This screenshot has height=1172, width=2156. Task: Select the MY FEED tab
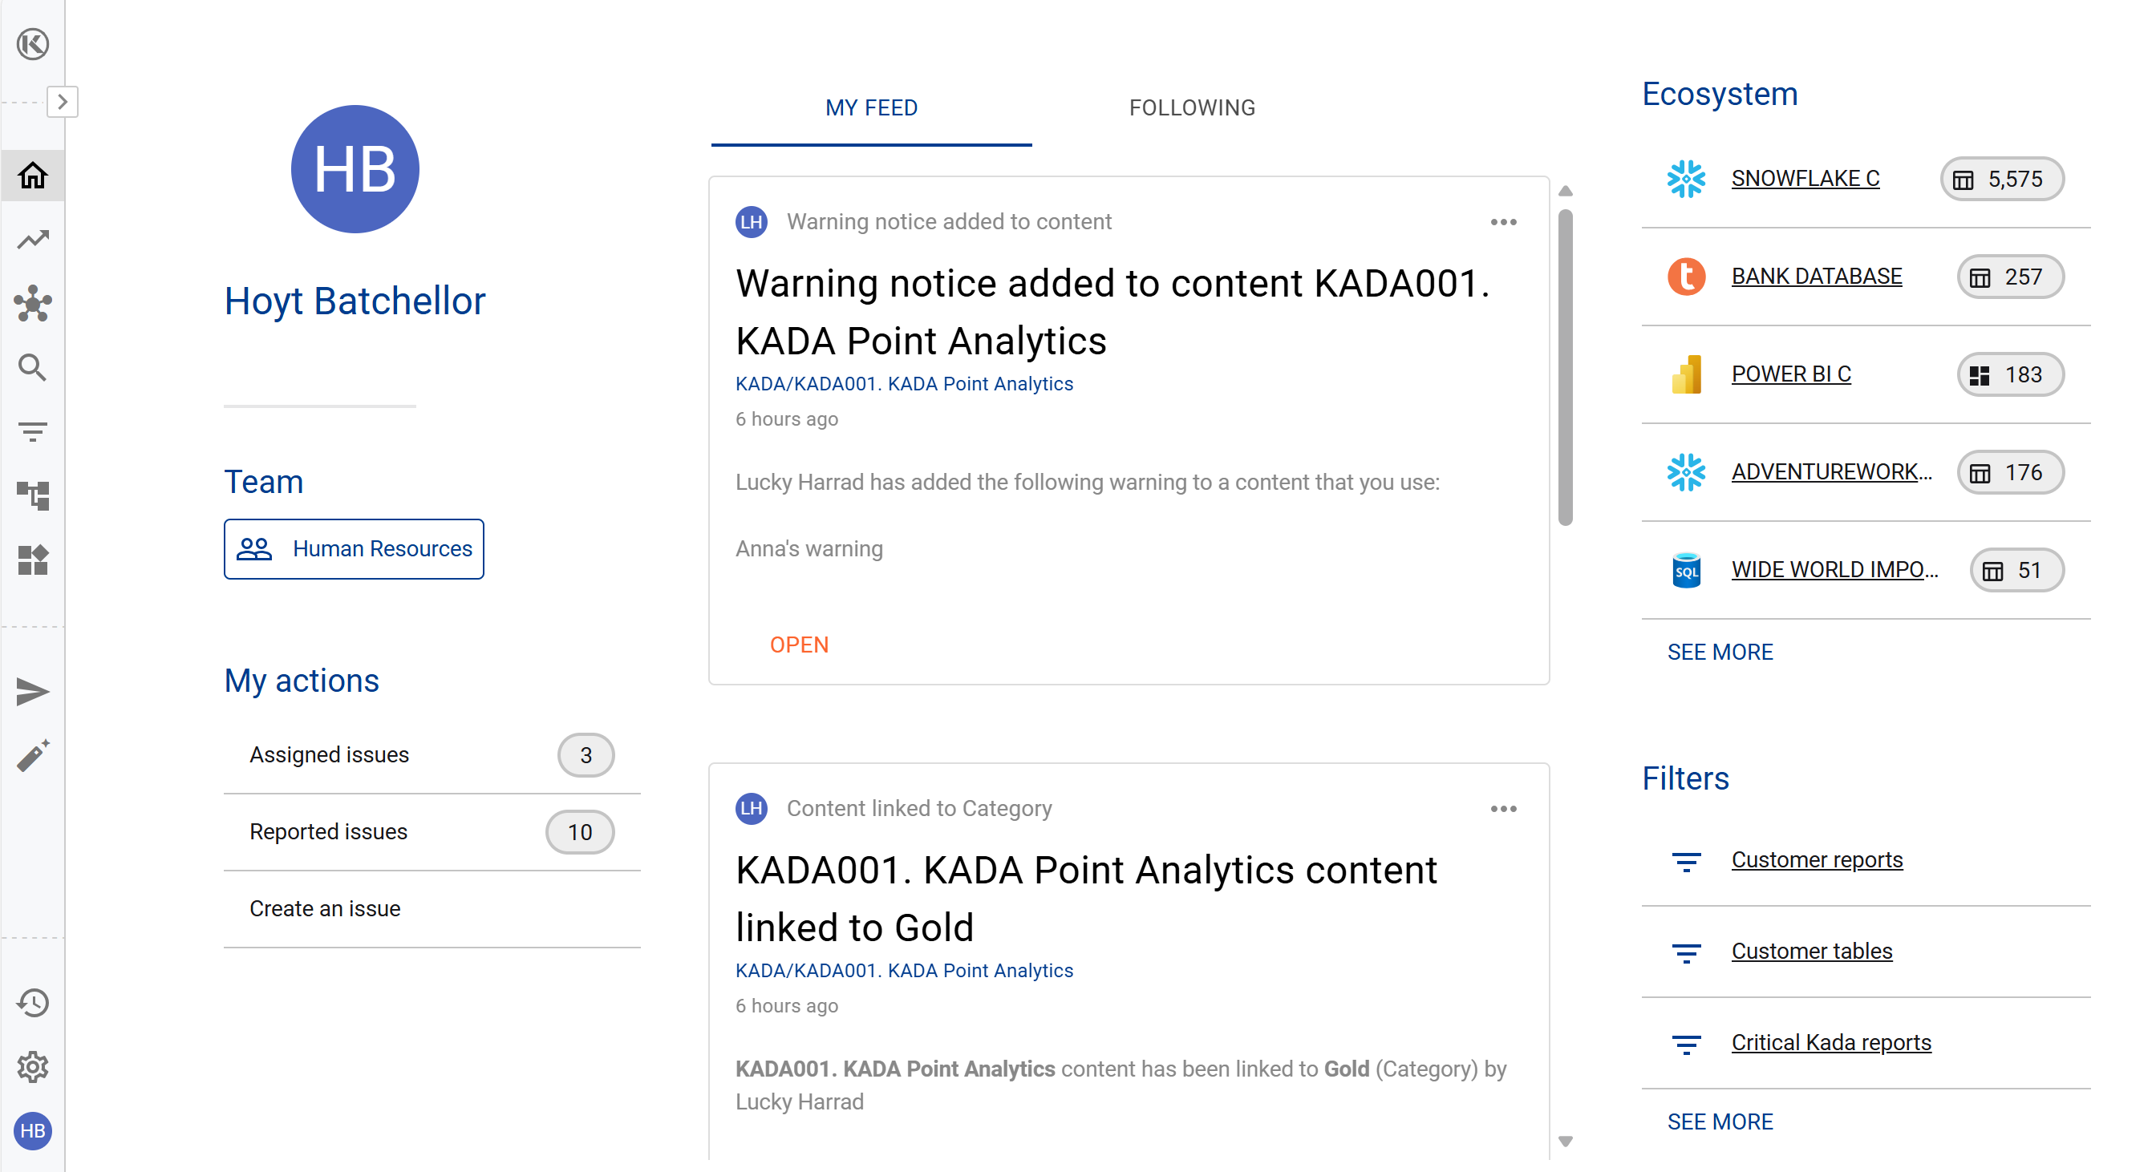pos(870,108)
